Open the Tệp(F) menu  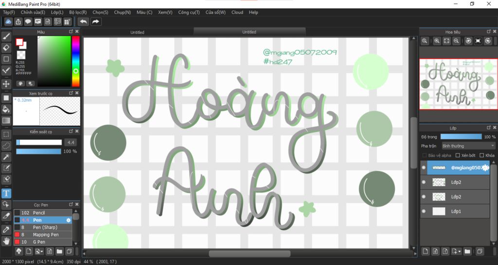tap(9, 12)
